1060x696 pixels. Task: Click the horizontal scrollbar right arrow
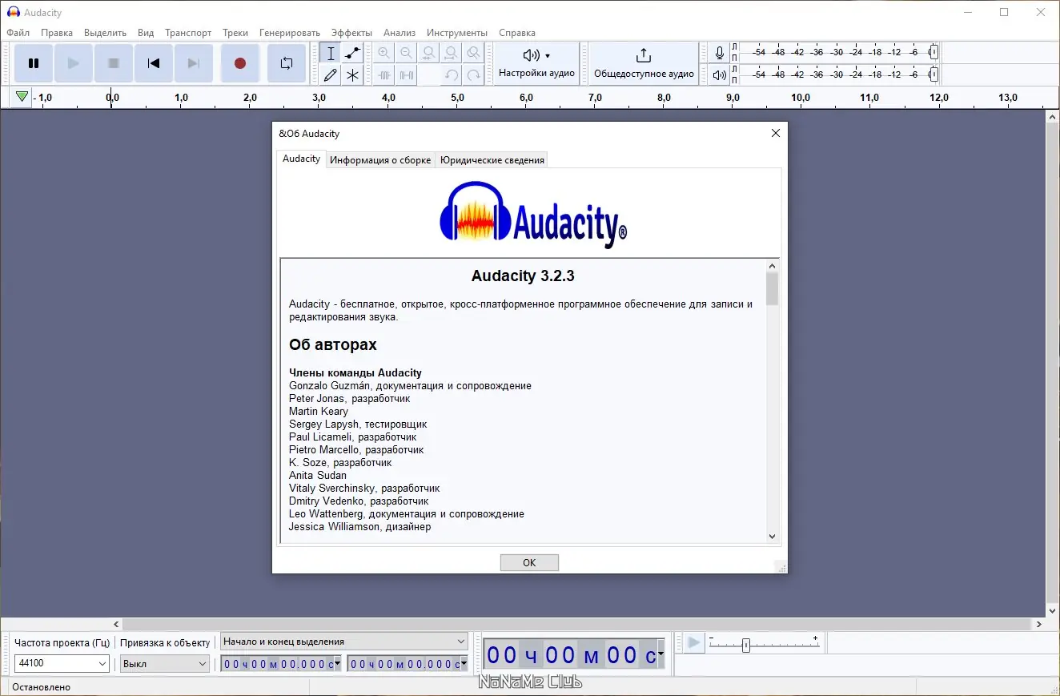tap(1039, 624)
